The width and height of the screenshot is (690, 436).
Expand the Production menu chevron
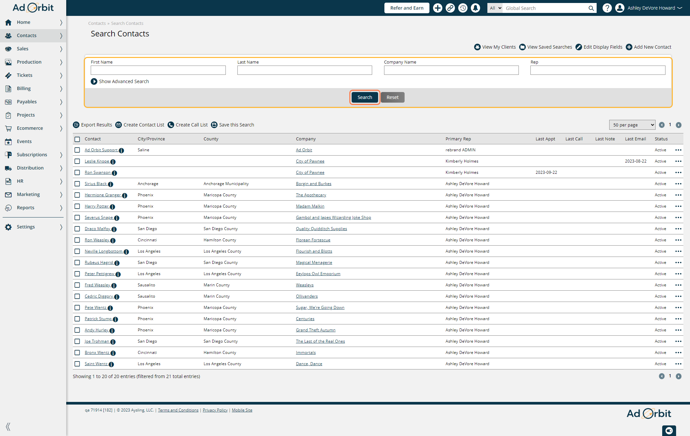point(61,62)
